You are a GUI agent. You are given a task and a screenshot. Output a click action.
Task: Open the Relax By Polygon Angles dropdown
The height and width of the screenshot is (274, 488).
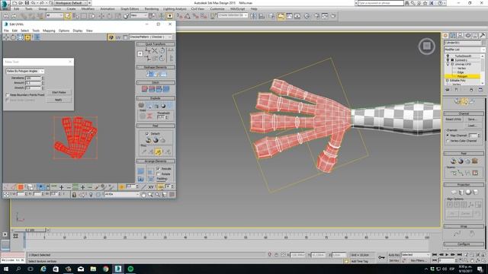click(25, 71)
